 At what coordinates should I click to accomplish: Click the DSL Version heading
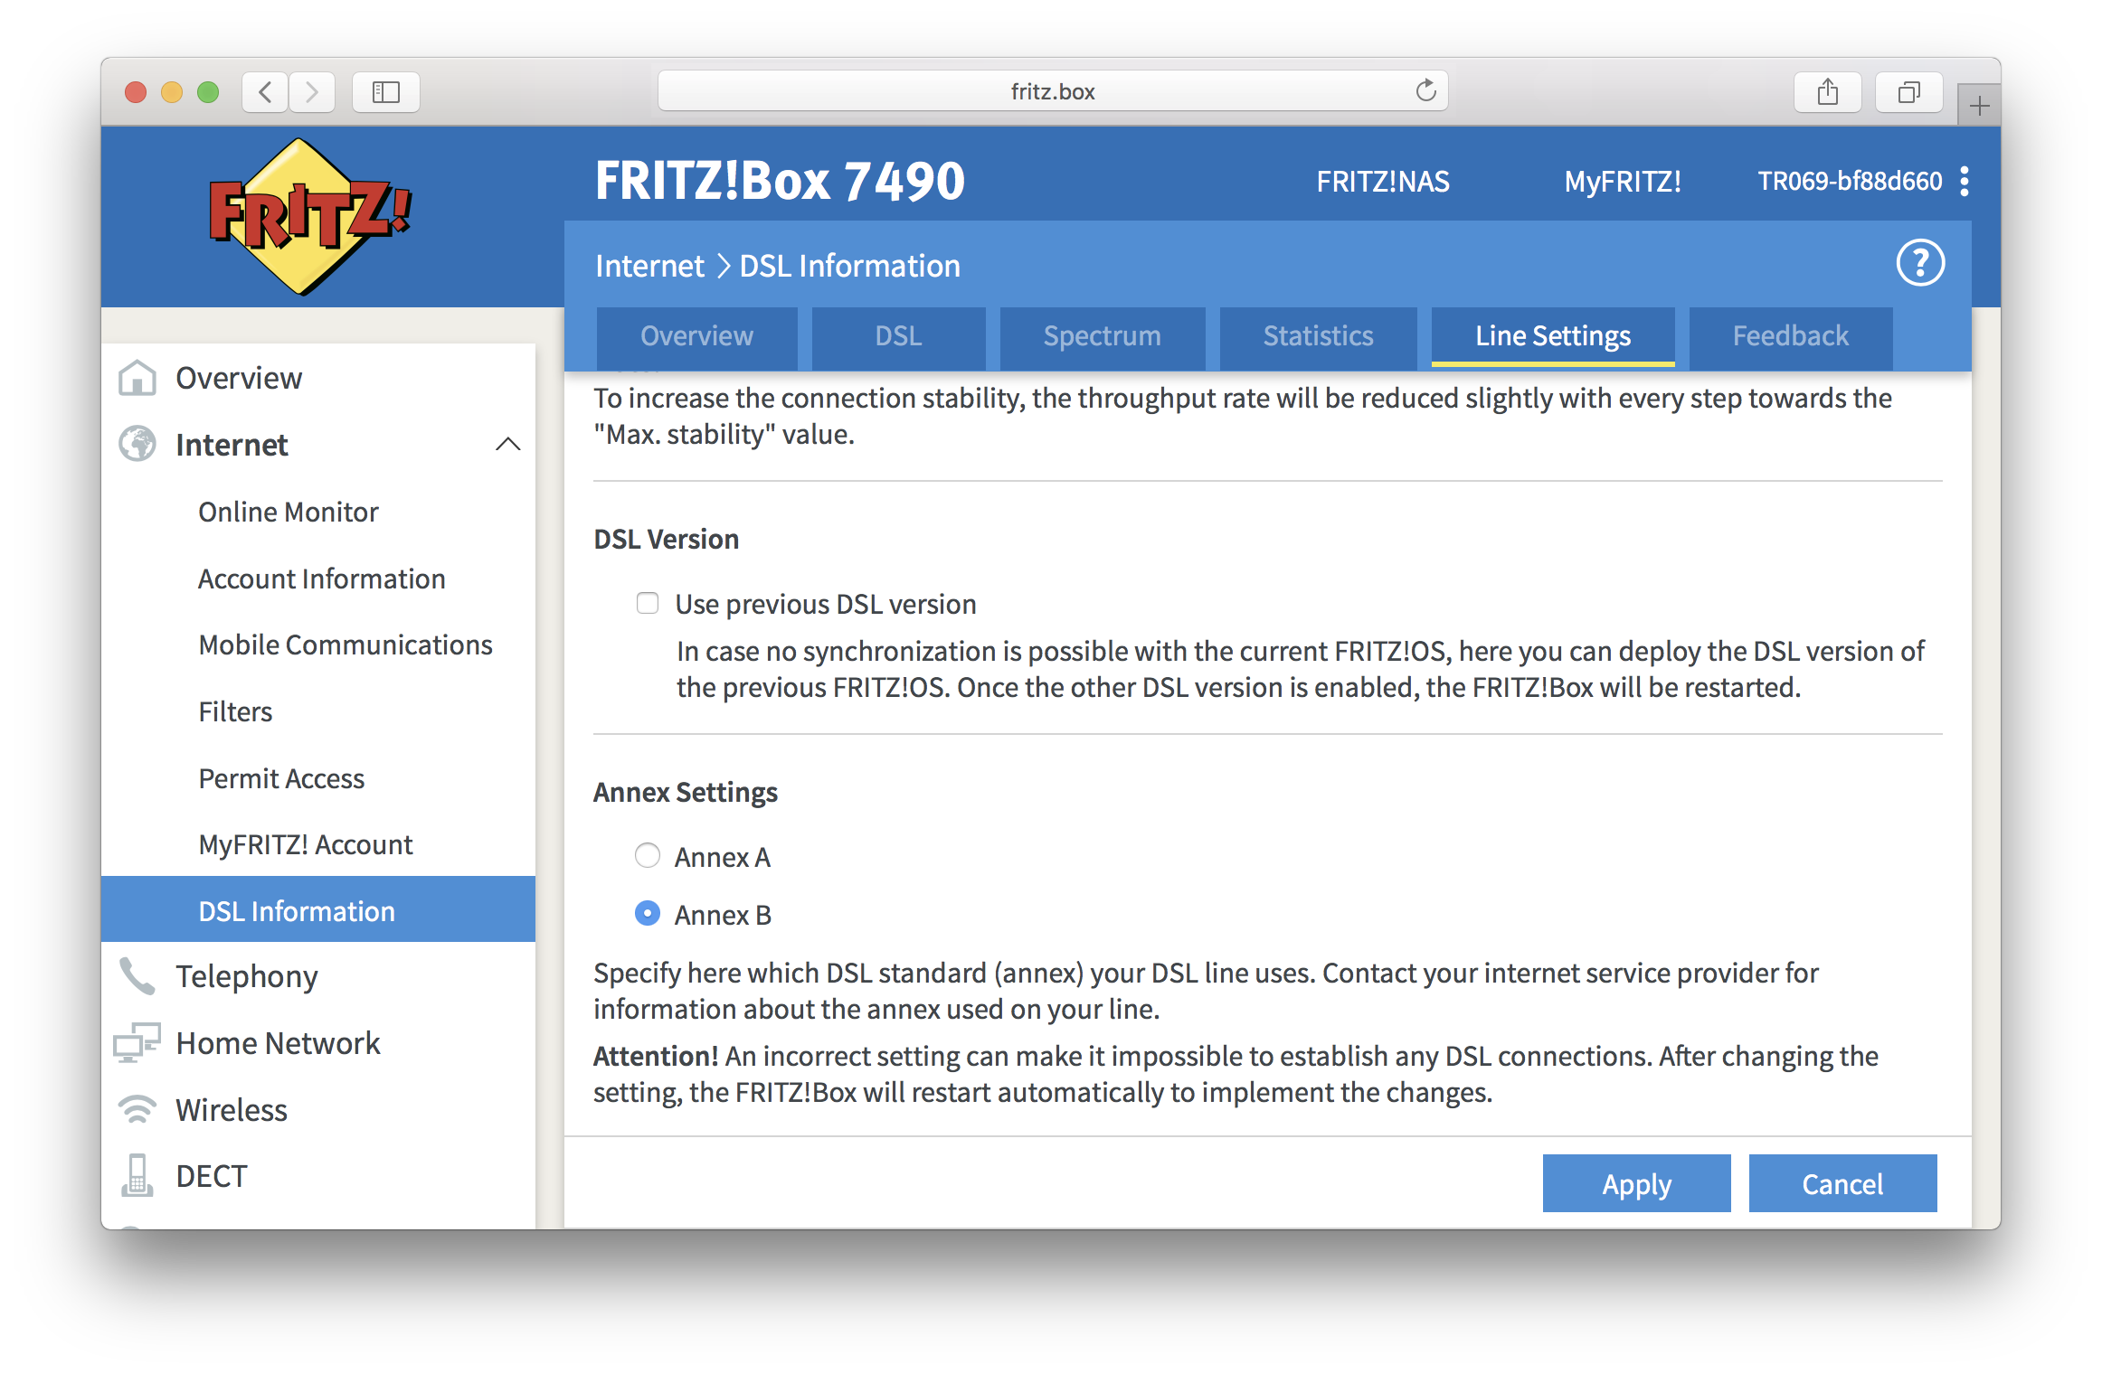667,539
